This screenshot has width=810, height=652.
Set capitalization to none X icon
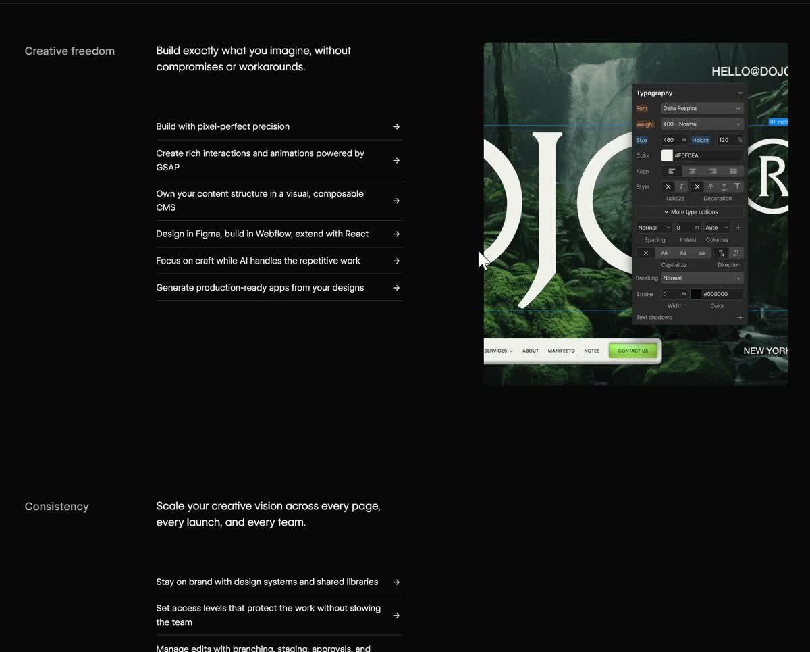point(646,253)
